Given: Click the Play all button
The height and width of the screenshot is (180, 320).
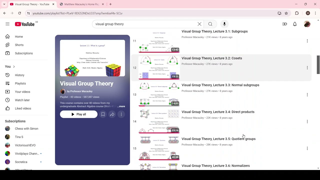Looking at the screenshot, I should pos(78,114).
